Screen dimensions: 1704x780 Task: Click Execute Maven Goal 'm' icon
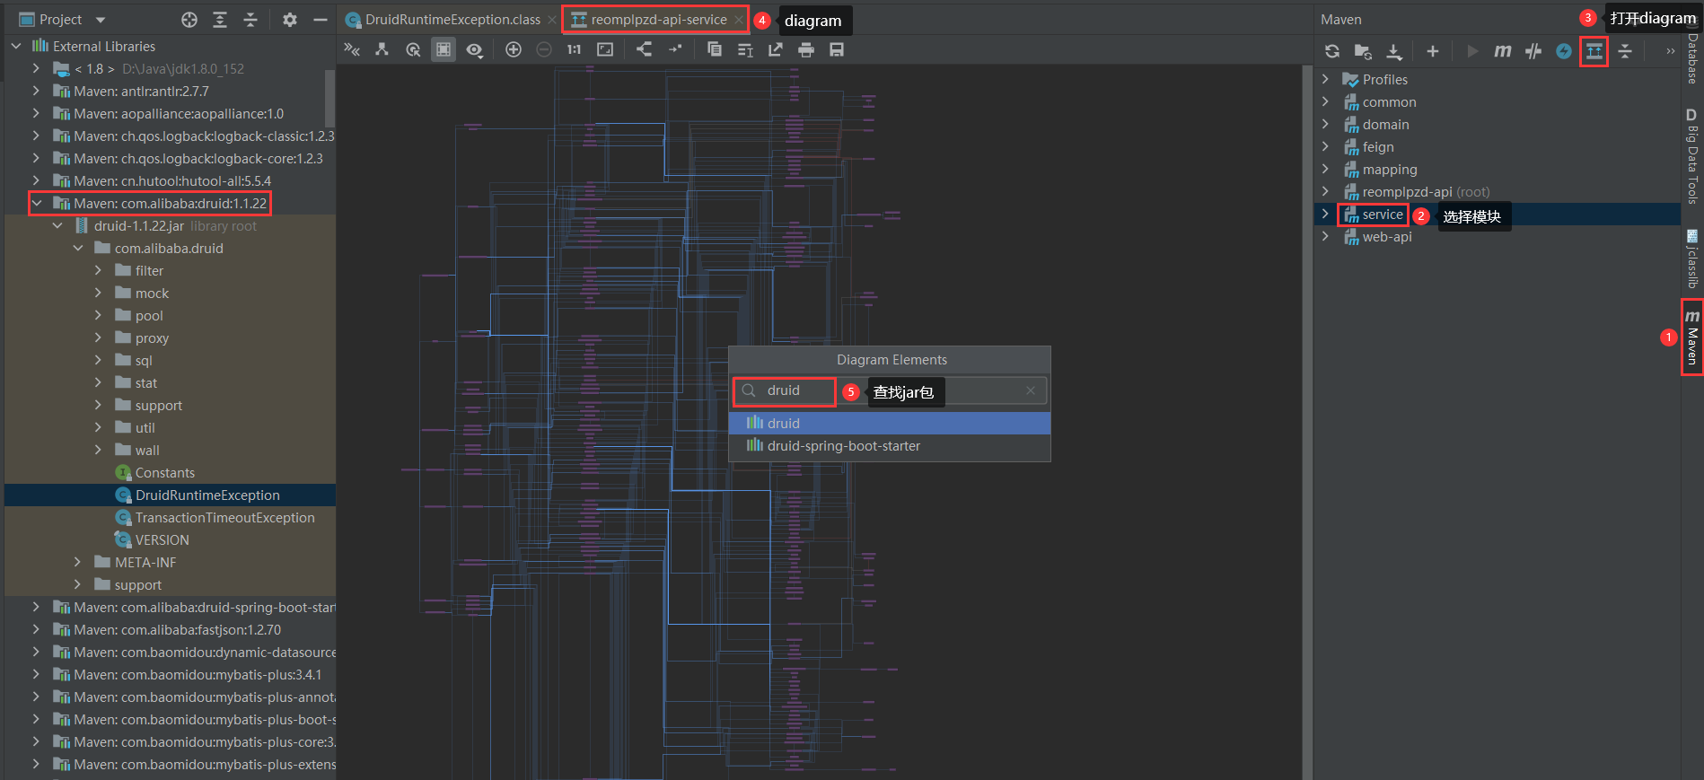[1503, 51]
